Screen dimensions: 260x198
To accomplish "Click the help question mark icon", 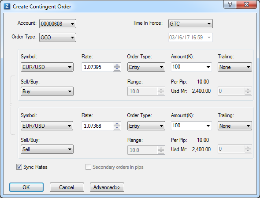I will 230,4.
